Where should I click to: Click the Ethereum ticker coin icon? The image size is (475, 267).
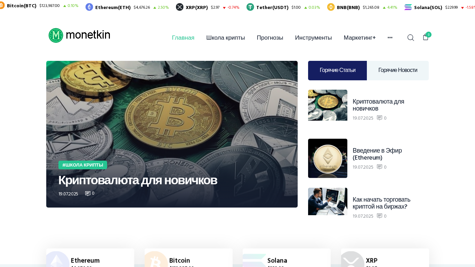pyautogui.click(x=89, y=7)
